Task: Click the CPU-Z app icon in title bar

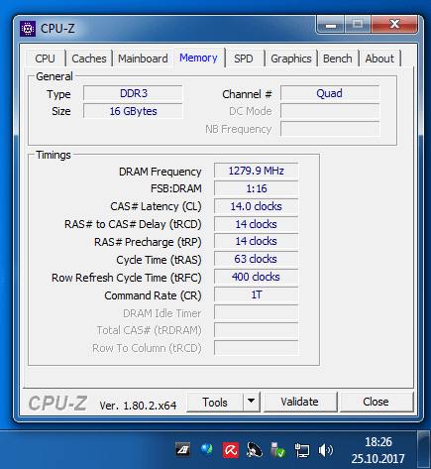Action: tap(28, 29)
